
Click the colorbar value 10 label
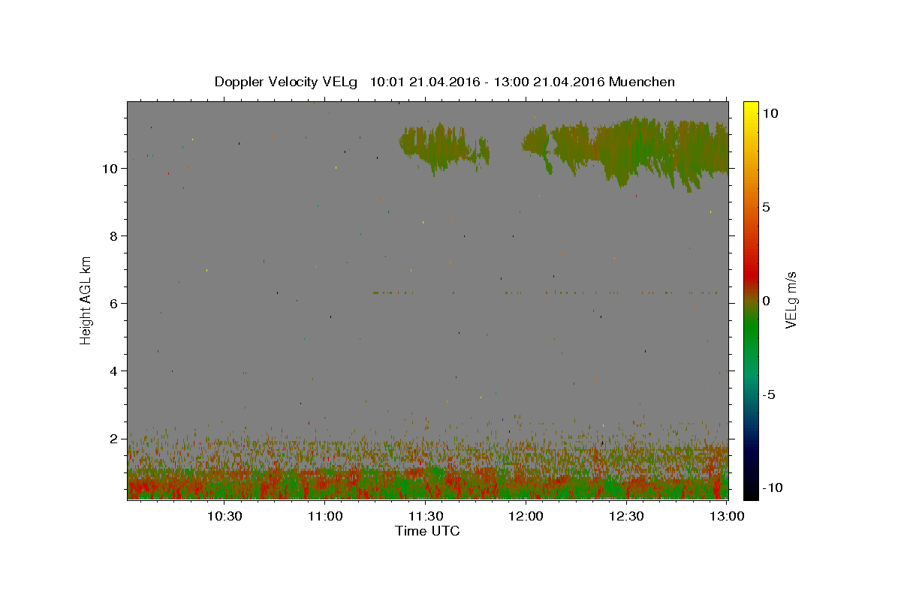(x=770, y=112)
